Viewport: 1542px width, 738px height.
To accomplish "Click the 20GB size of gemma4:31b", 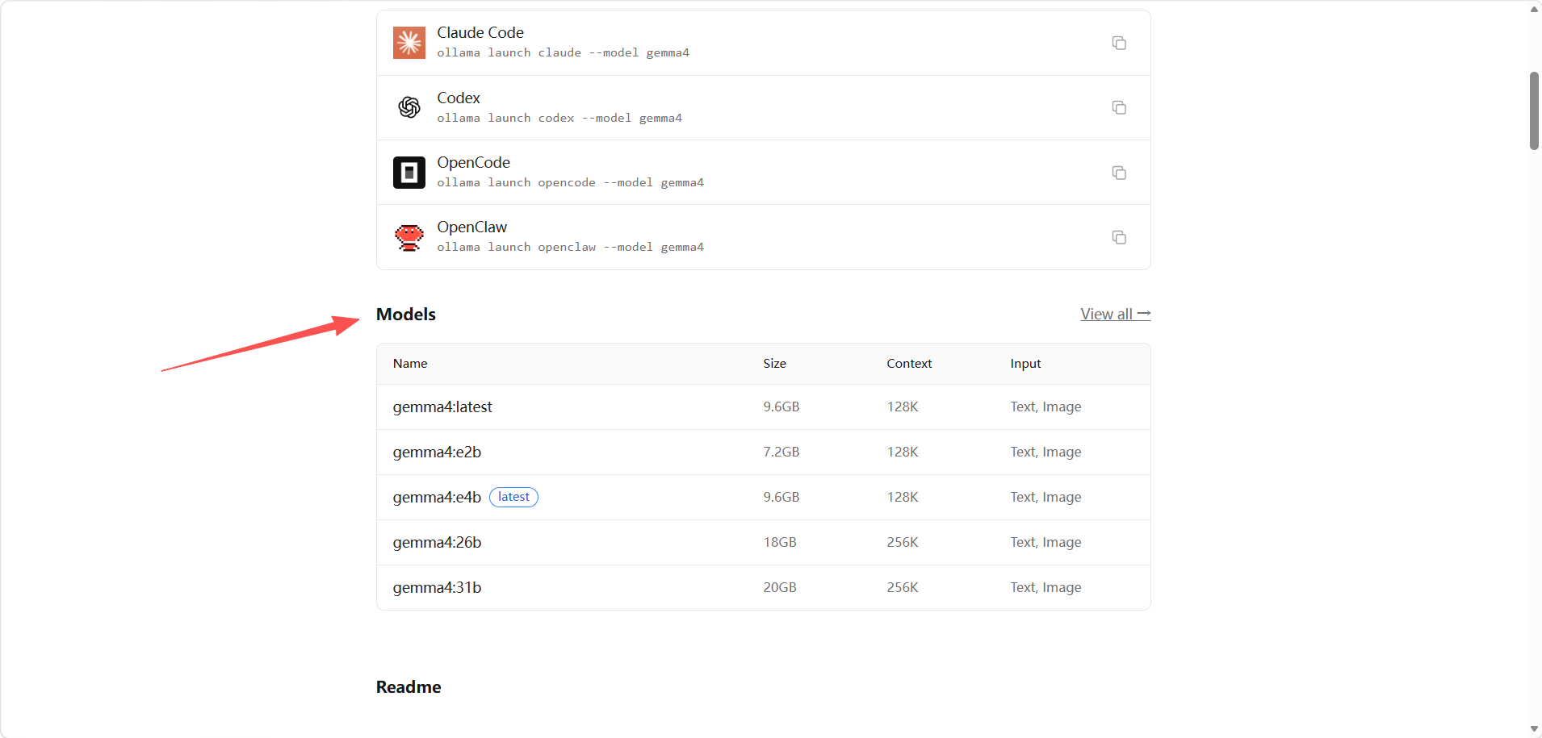I will click(x=780, y=588).
